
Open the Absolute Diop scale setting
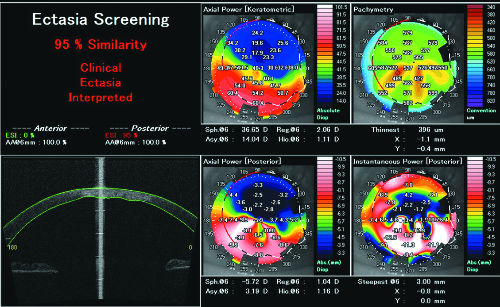(x=328, y=114)
